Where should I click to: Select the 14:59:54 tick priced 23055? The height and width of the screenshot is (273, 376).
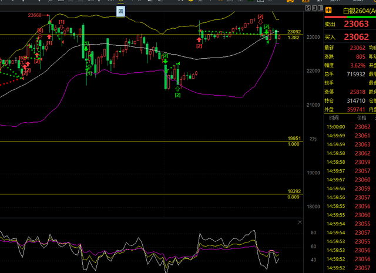point(350,224)
